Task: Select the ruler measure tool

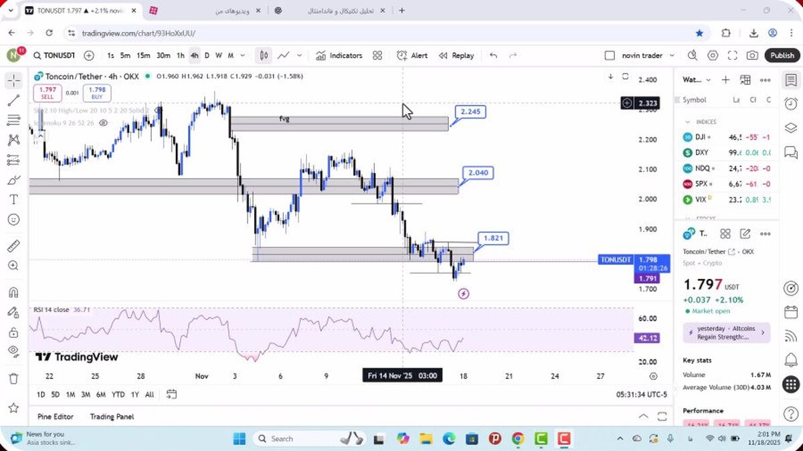Action: click(x=13, y=246)
